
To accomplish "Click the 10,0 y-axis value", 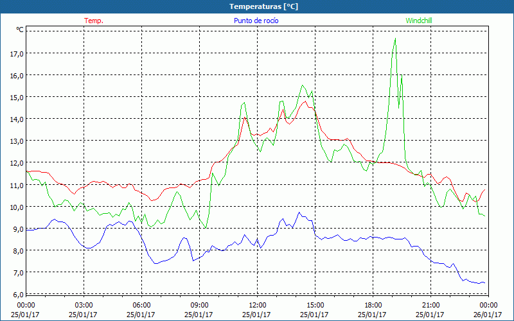I will [x=17, y=207].
